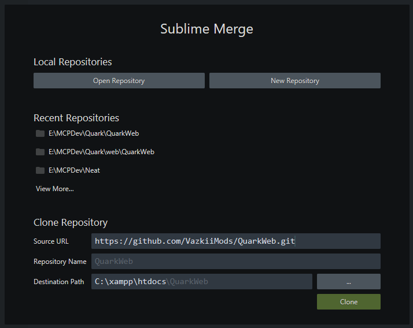Click the Sublime Merge title text
This screenshot has height=328, width=413.
[x=207, y=29]
